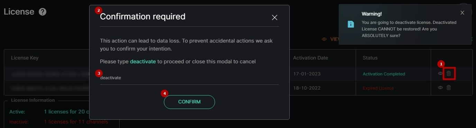Dismiss the Warning notification with its X
This screenshot has width=476, height=128.
pos(462,13)
